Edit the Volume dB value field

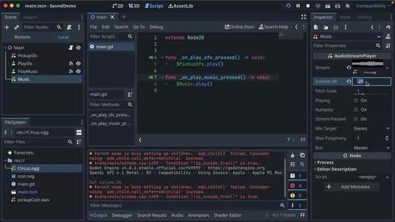click(372, 81)
